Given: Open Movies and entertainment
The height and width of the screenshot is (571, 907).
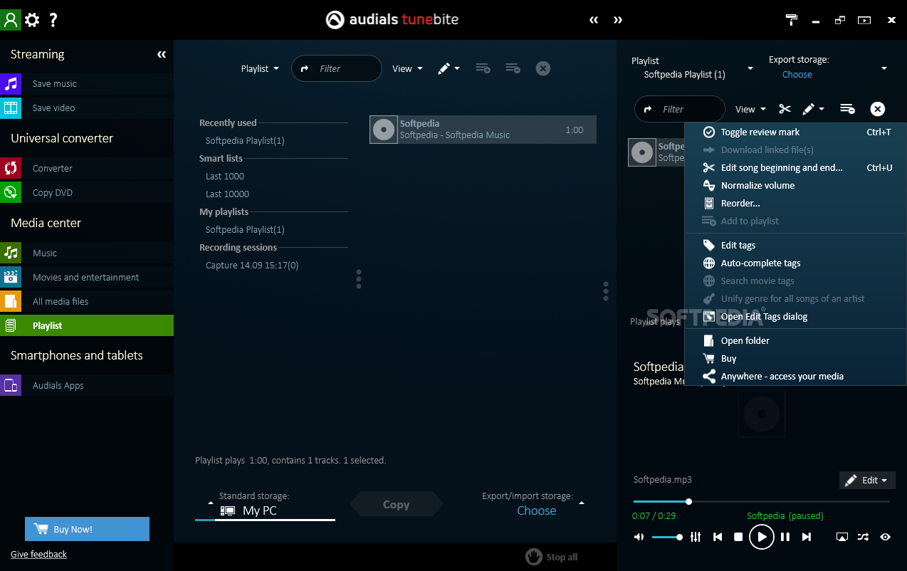Looking at the screenshot, I should [x=87, y=277].
